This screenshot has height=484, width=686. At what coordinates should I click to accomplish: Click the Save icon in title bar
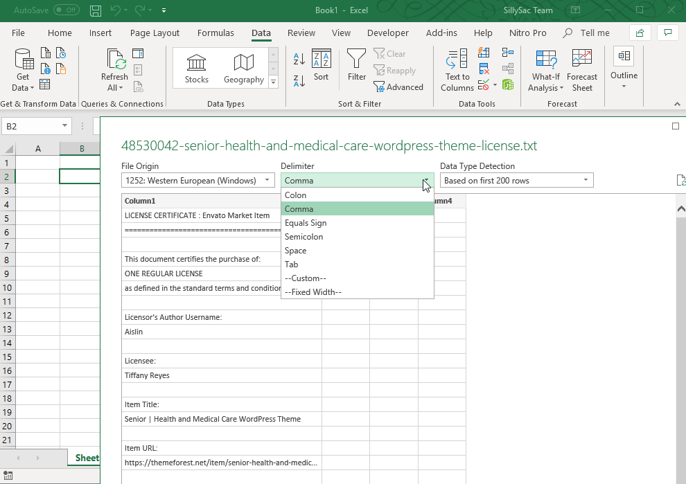[96, 10]
